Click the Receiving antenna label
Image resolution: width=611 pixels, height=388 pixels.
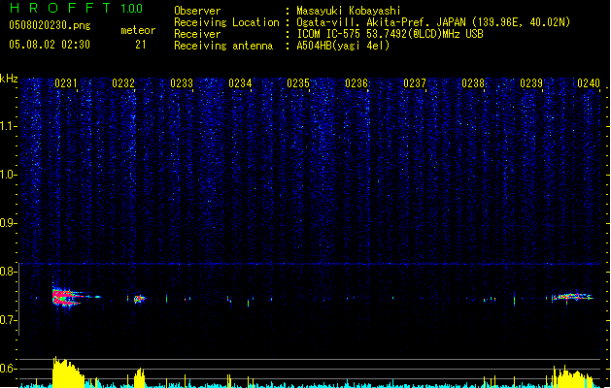[223, 46]
